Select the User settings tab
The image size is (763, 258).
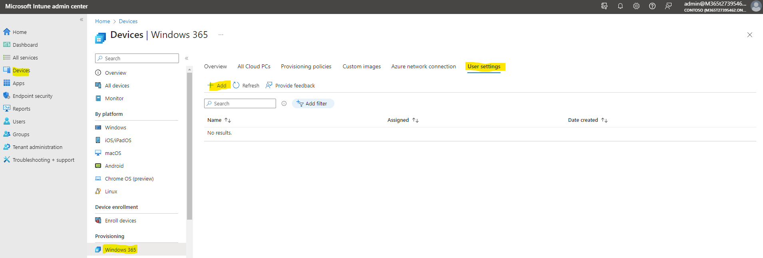[484, 66]
